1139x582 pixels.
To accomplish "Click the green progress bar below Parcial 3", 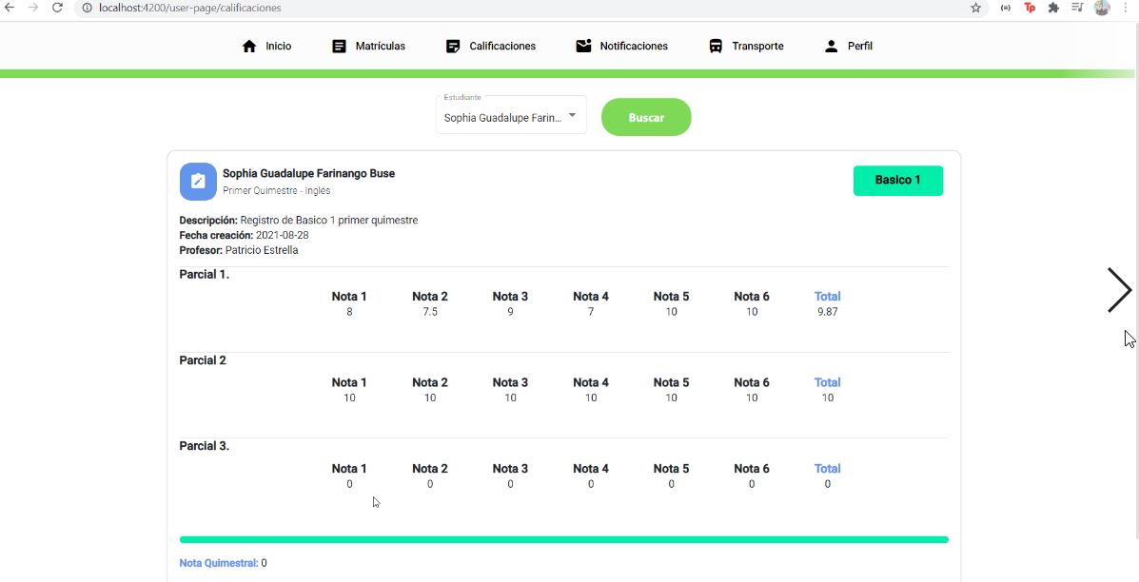I will pos(563,539).
